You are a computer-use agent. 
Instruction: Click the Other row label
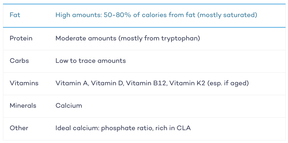coord(19,128)
